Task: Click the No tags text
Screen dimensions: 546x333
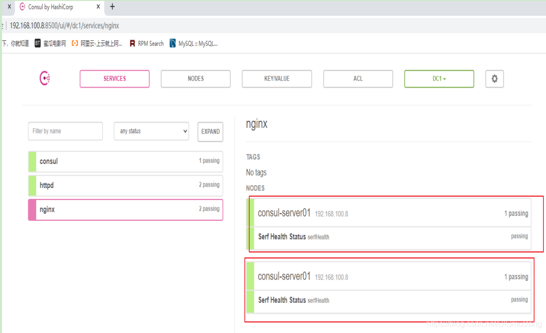Action: tap(256, 172)
